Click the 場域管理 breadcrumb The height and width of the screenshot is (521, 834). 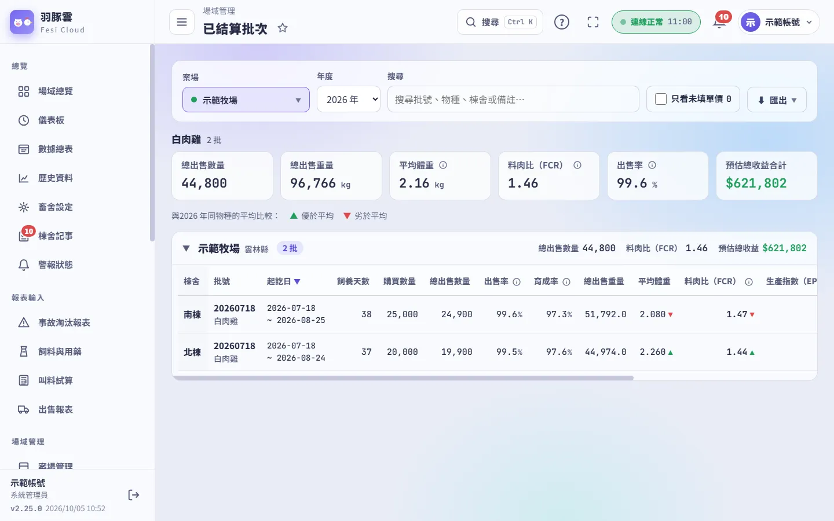tap(219, 11)
